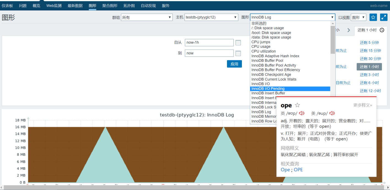Screen dimensions: 390x190
Task: Choose CPU jumps graph option
Action: [290, 42]
